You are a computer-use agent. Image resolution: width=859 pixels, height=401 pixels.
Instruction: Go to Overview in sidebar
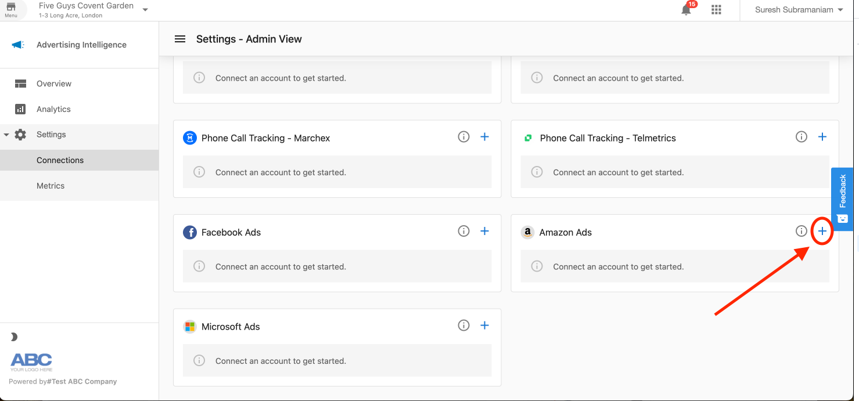click(53, 84)
